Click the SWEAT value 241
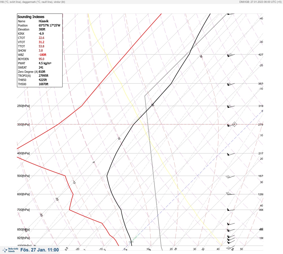 [x=41, y=67]
